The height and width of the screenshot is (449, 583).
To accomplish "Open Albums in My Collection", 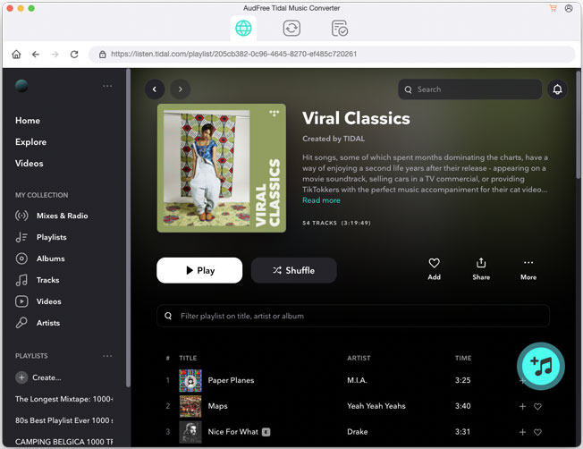I will (39, 258).
